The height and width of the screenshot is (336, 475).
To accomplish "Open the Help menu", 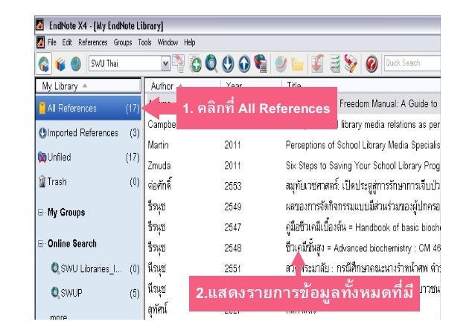I will coord(189,42).
